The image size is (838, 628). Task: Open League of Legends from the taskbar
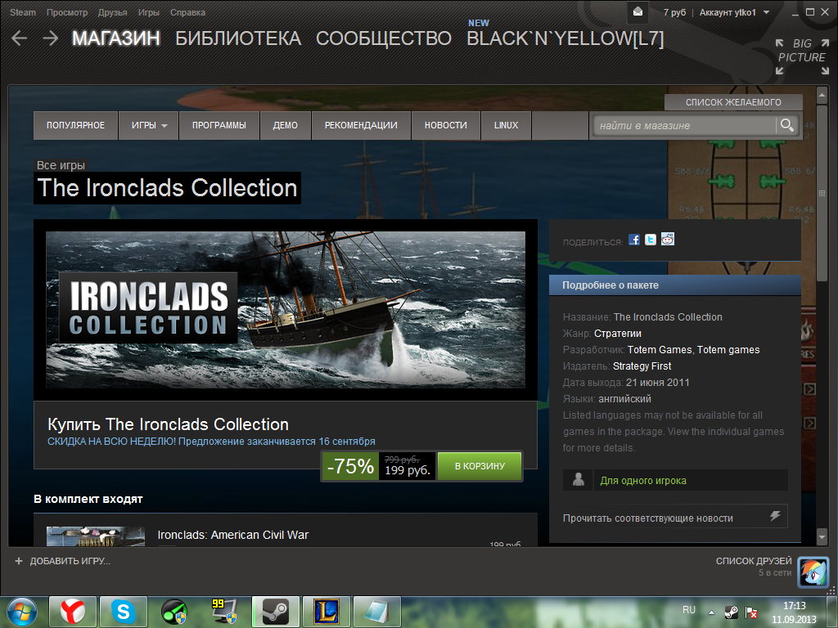coord(327,612)
